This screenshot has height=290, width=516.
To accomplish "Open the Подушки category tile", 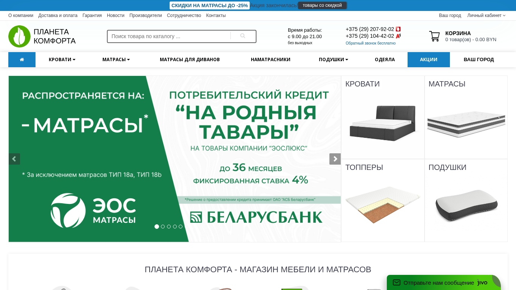I will tap(466, 201).
